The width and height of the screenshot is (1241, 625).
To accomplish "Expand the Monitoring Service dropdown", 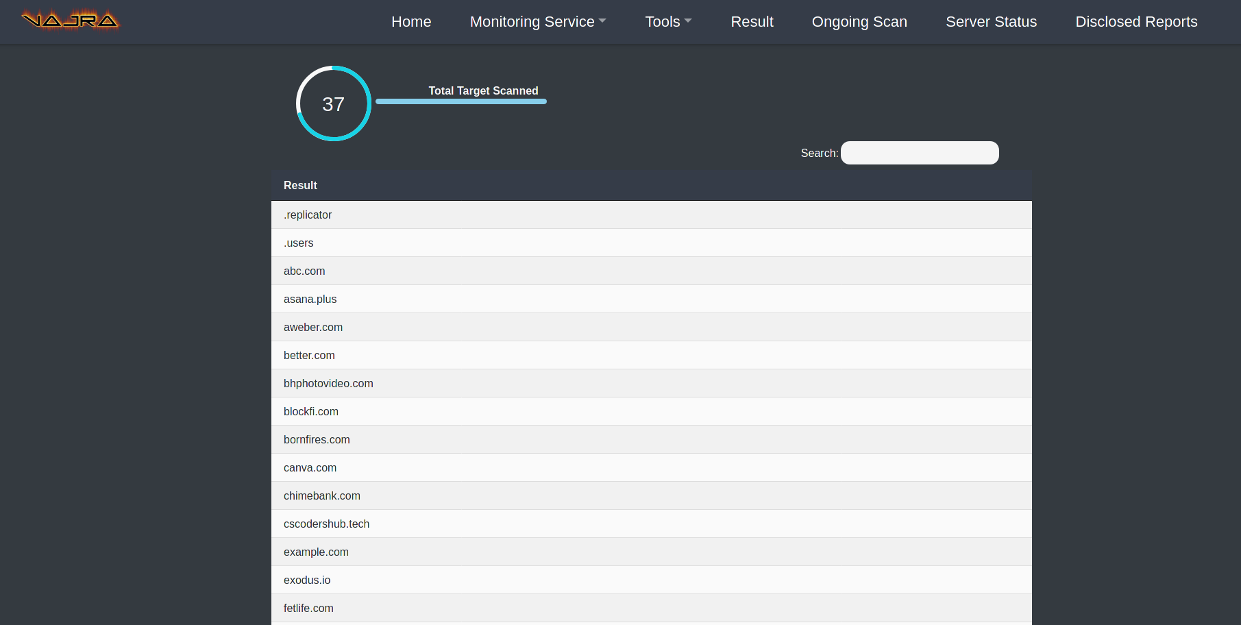I will 538,22.
